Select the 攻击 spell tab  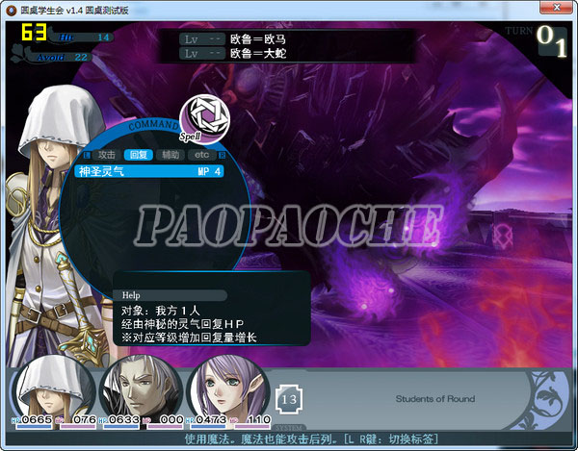(x=107, y=155)
